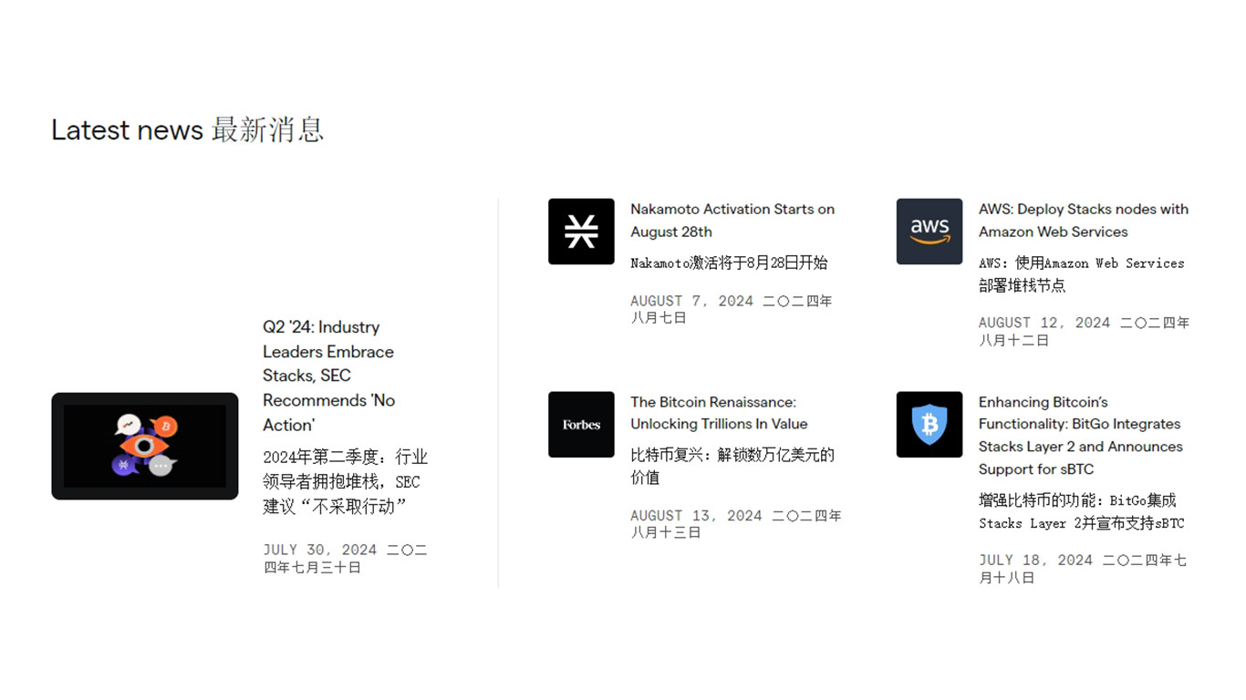Open the Q2 '24 featured article thumbnail image
This screenshot has width=1246, height=700.
[145, 447]
